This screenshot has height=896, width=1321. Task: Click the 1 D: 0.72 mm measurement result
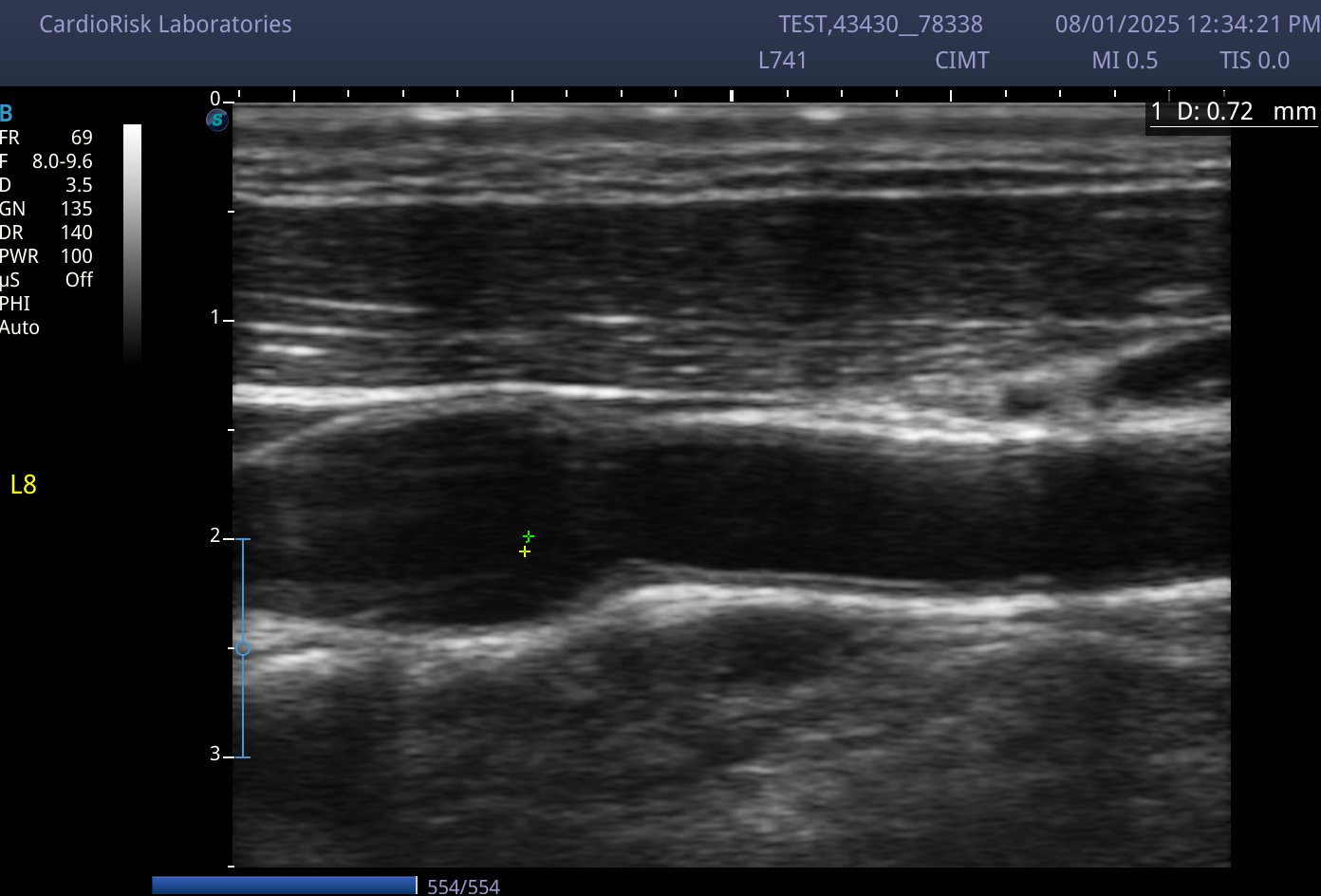point(1233,112)
